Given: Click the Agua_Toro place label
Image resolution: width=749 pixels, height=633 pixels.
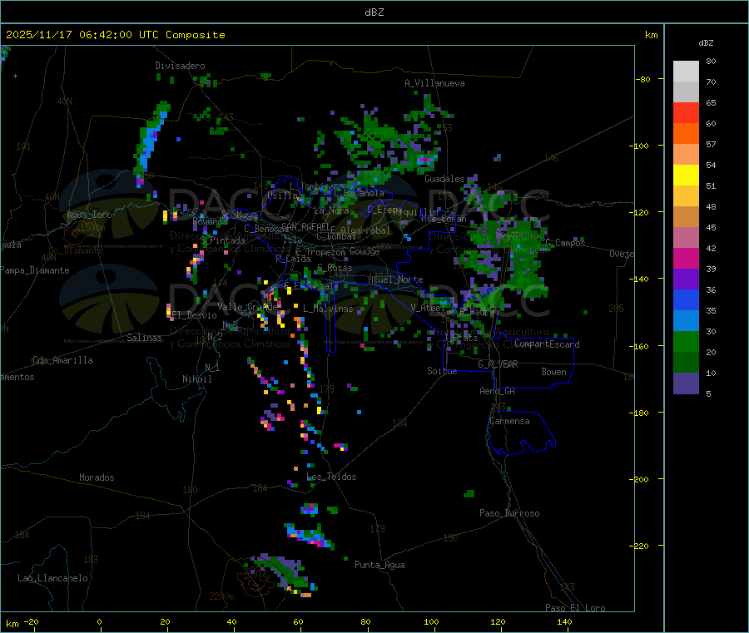Looking at the screenshot, I should 89,215.
